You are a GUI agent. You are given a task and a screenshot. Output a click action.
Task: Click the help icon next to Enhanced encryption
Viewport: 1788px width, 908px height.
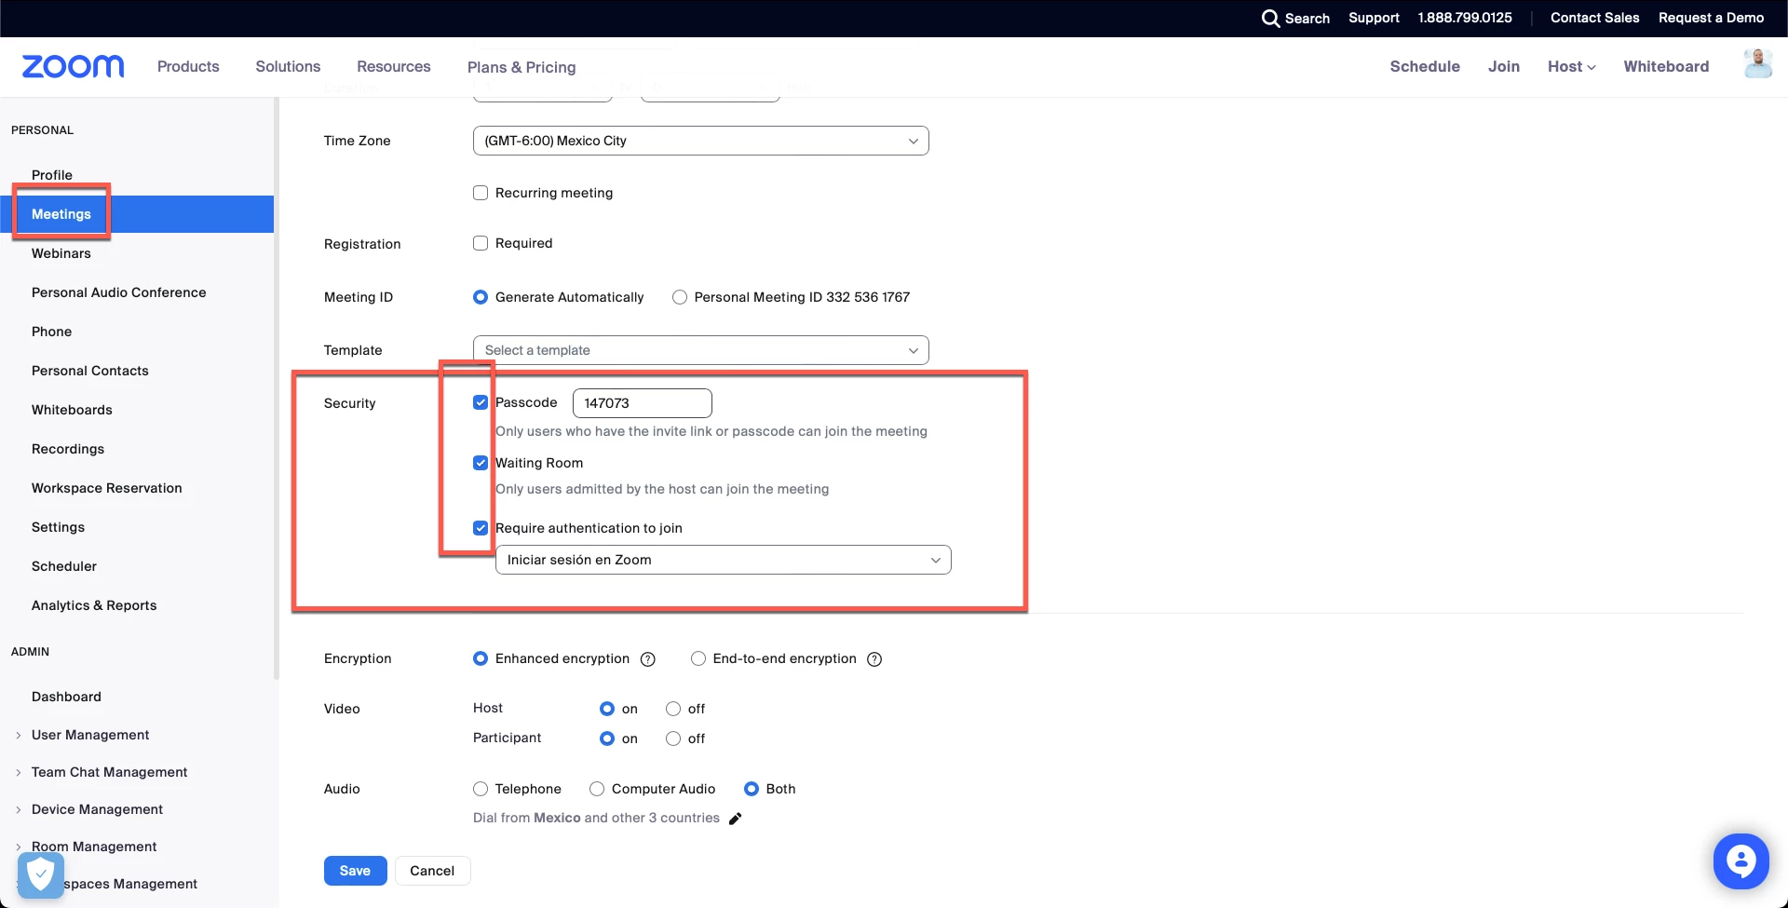point(648,659)
